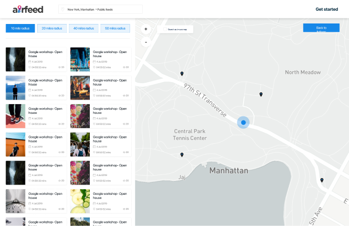
Task: Choose the 40 miles radius filter
Action: pos(84,28)
